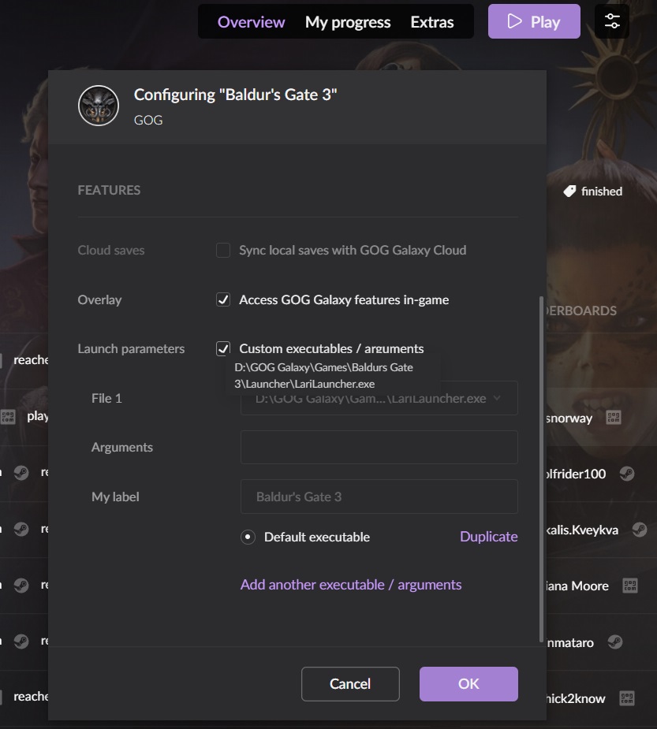
Task: Switch to My progress tab
Action: [x=348, y=22]
